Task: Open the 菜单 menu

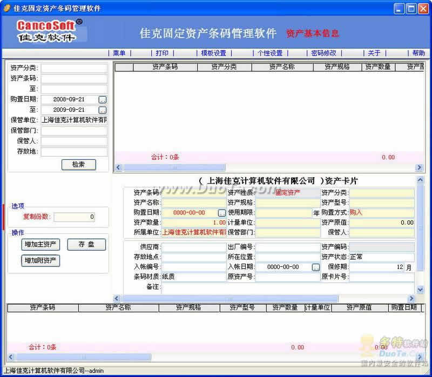Action: [x=119, y=53]
